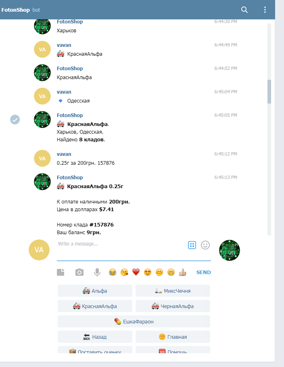Screen dimensions: 284x367
Task: Choose the МиксЧечня keyboard button
Action: point(173,291)
